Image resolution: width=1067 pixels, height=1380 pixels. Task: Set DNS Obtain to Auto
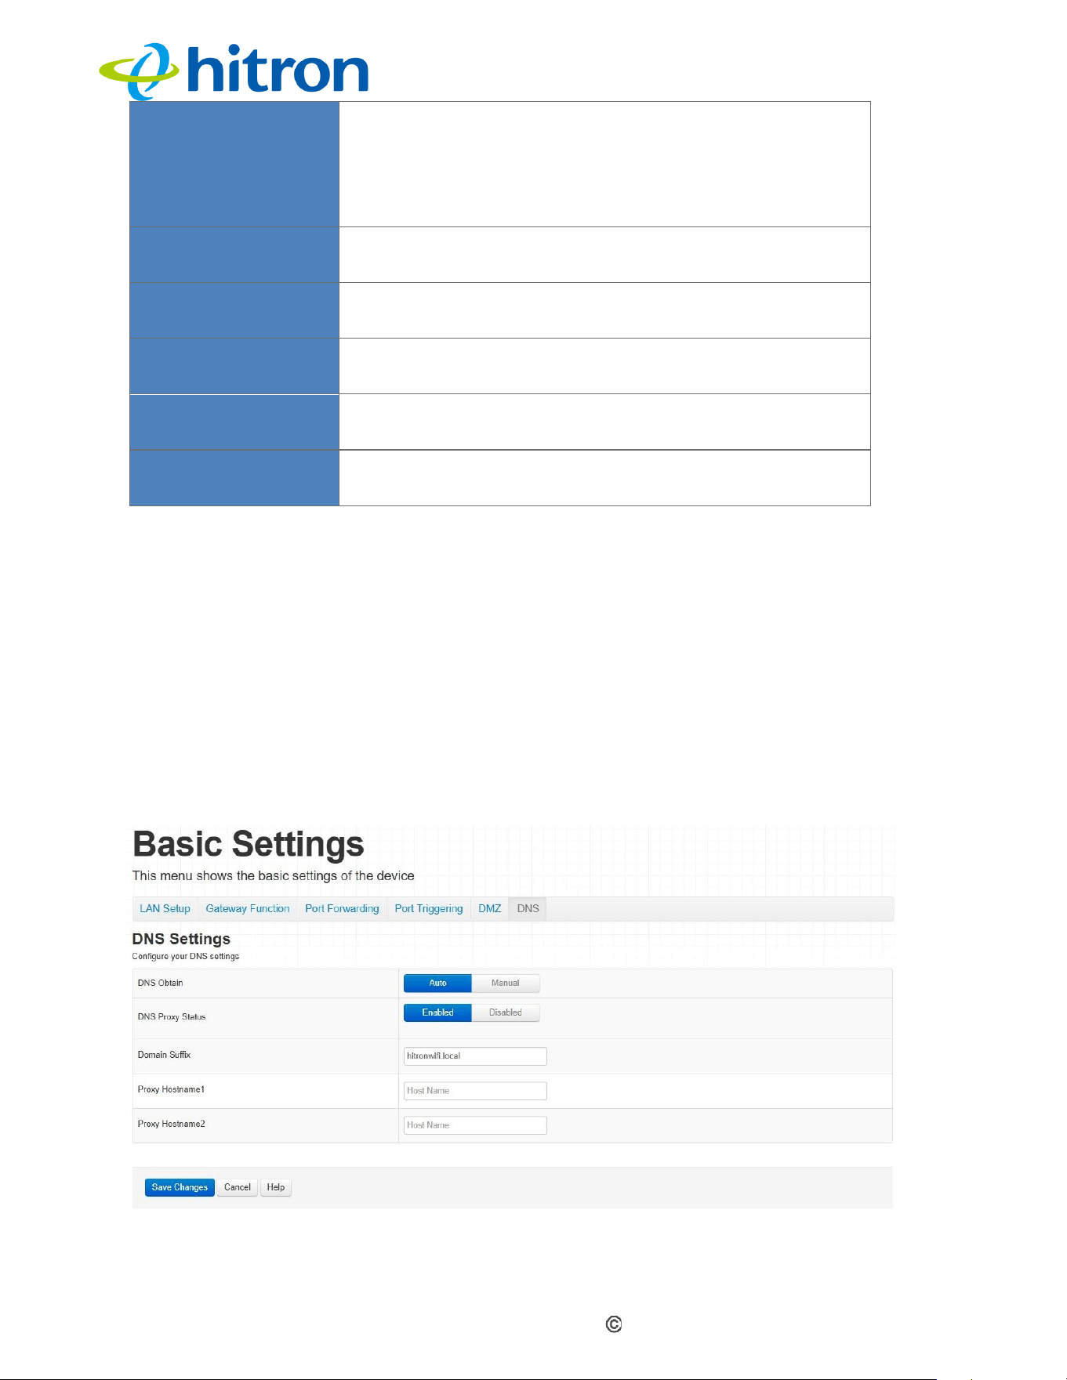coord(437,983)
